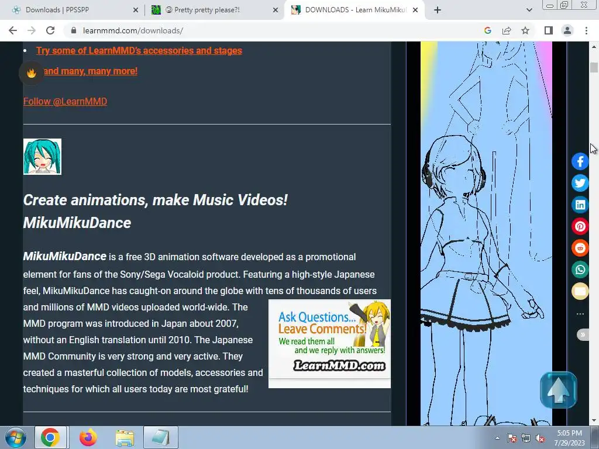Collapse the social share sidebar

pyautogui.click(x=583, y=335)
